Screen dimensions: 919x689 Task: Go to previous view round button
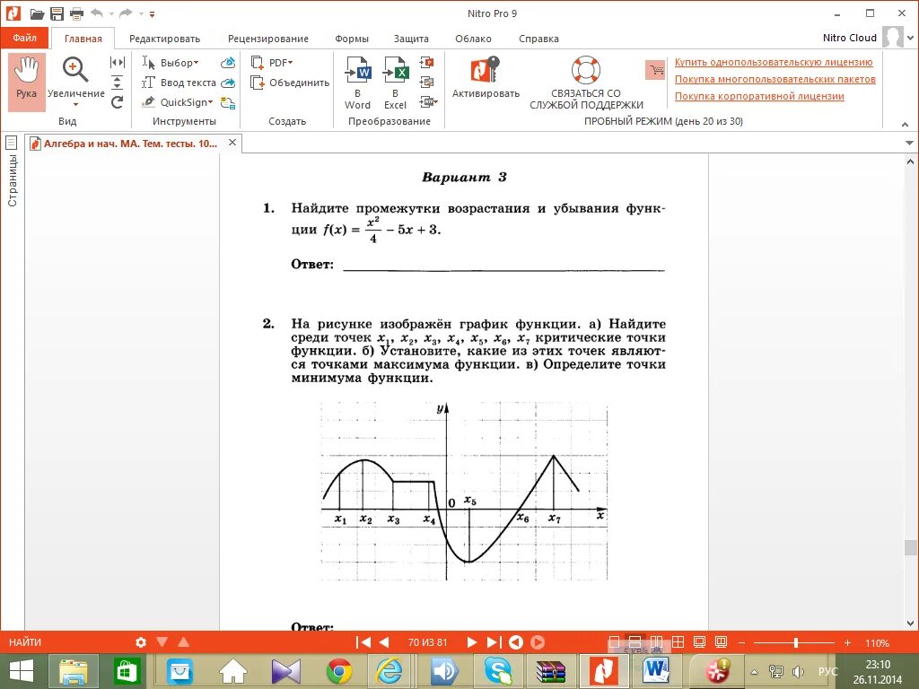(516, 642)
